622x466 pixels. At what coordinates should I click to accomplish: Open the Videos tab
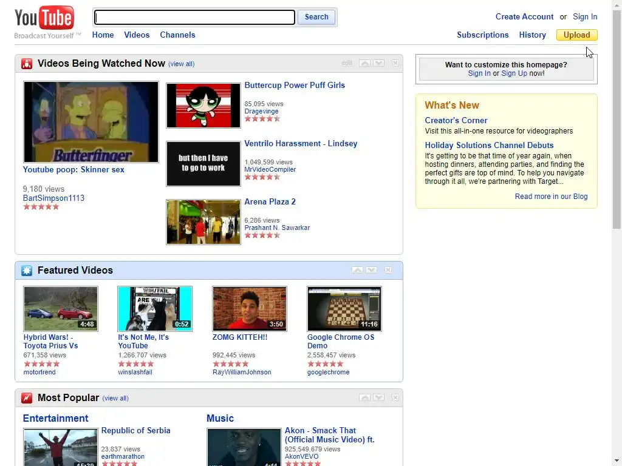(137, 35)
